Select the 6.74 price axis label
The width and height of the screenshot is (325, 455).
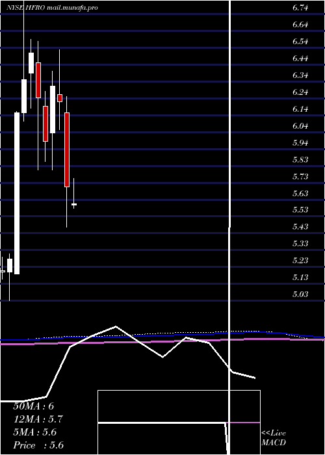(300, 8)
